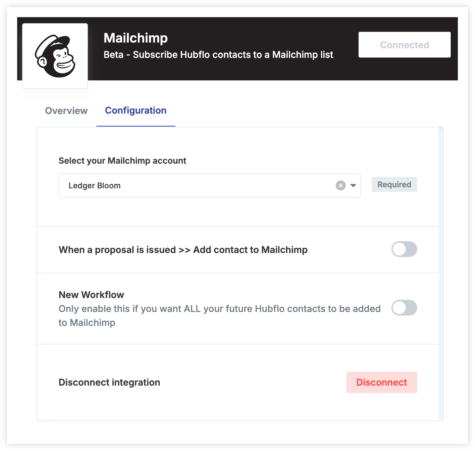The image size is (475, 451).
Task: Click the proposal issued workflow label
Action: 183,250
